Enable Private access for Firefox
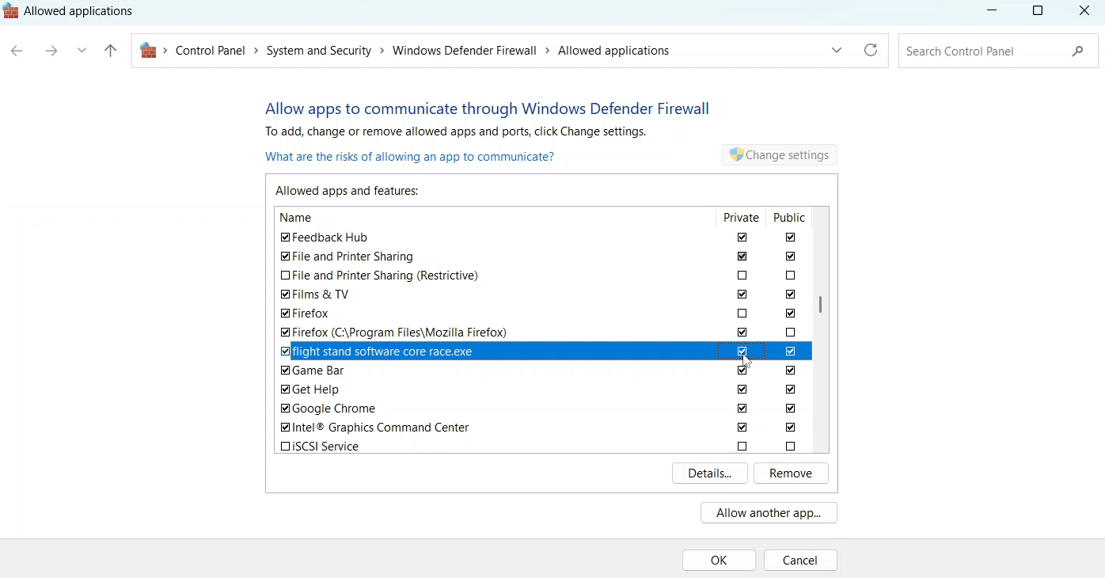1105x578 pixels. pos(742,314)
